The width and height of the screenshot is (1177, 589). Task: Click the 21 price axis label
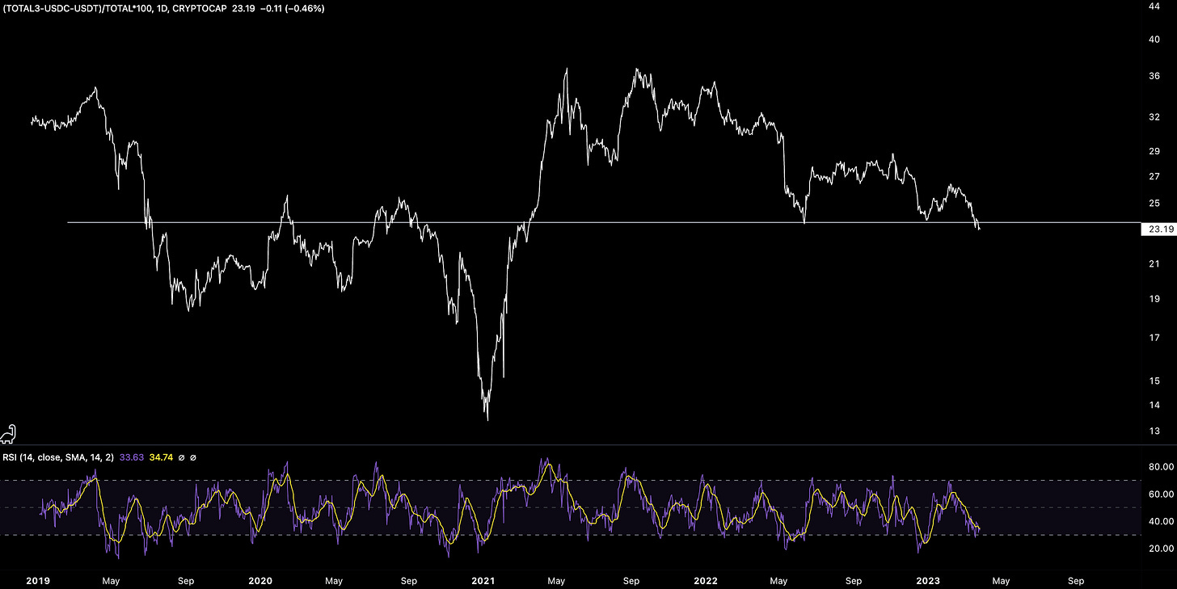coord(1154,264)
